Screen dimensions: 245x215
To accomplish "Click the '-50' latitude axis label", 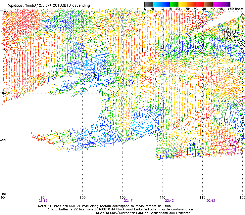I will tap(3, 93).
